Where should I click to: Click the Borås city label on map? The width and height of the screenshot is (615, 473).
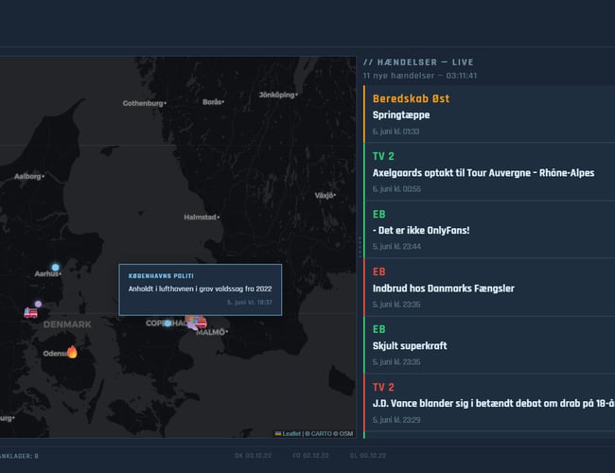(212, 102)
